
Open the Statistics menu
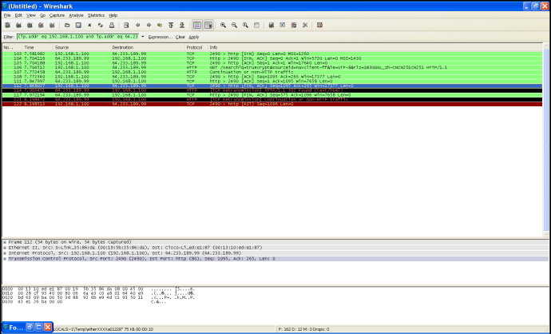point(97,15)
